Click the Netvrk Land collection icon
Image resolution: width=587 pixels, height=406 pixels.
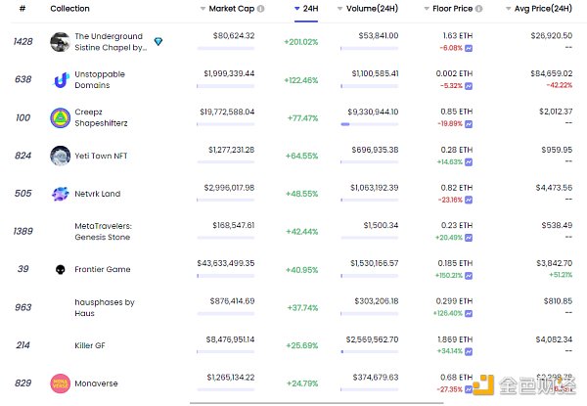[60, 194]
